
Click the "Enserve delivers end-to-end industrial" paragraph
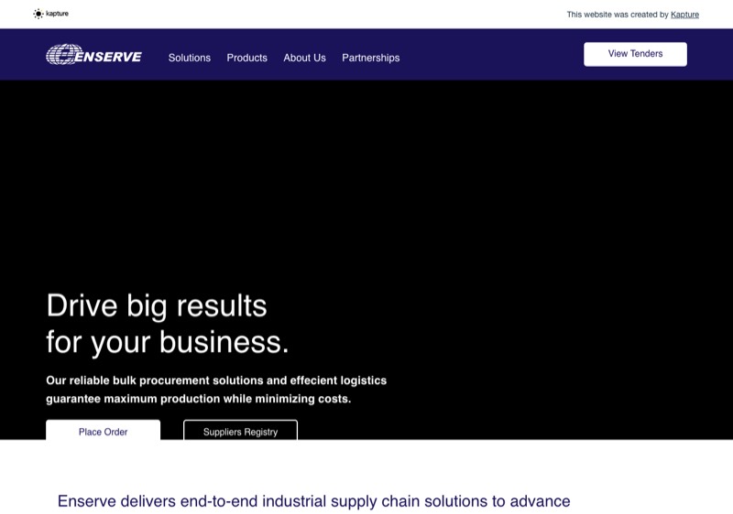tap(313, 501)
